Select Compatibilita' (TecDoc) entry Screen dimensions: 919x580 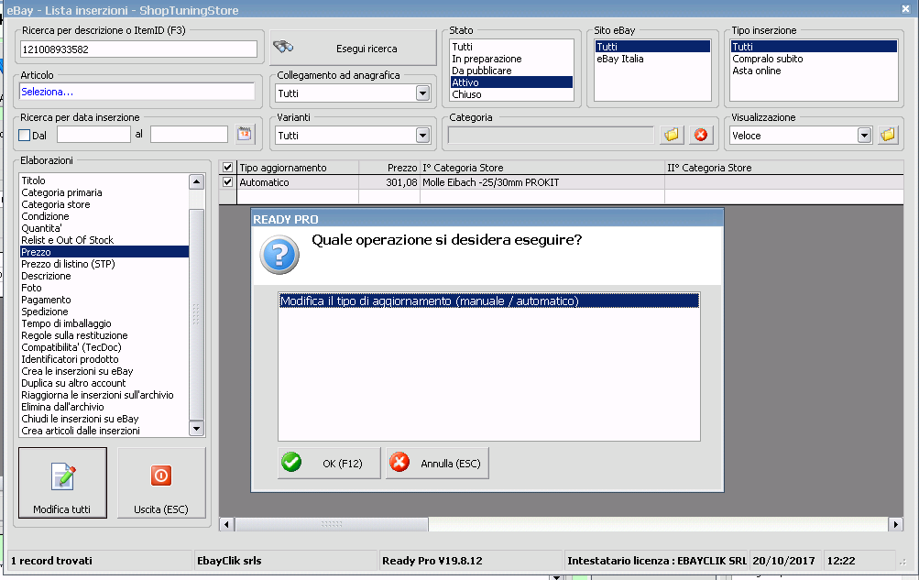[104, 347]
